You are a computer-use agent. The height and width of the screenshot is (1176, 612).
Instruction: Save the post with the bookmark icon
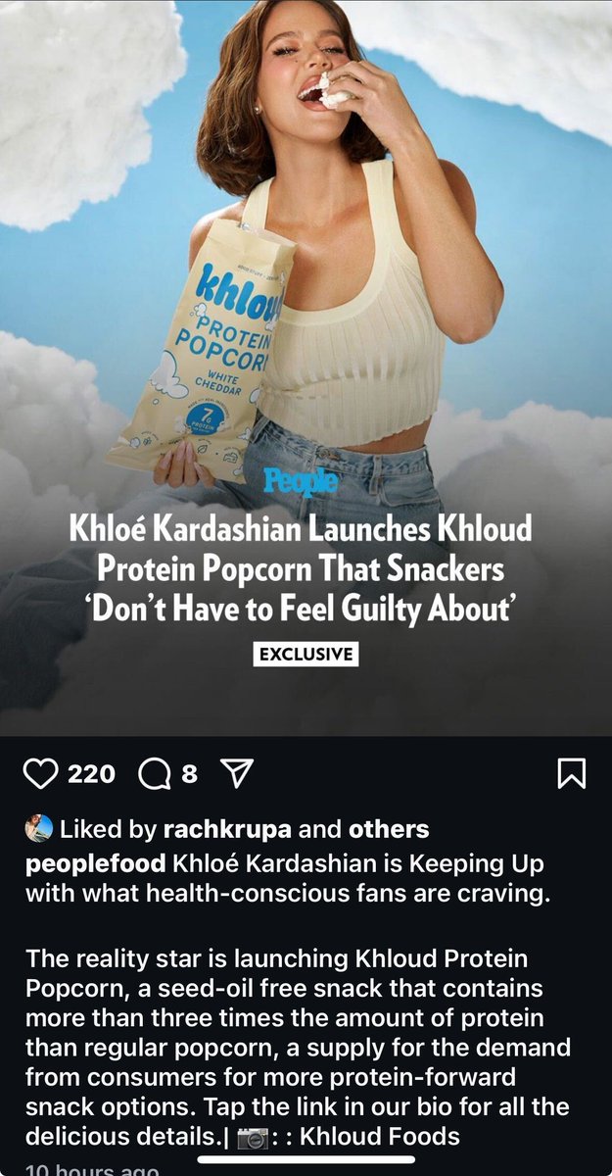[571, 775]
